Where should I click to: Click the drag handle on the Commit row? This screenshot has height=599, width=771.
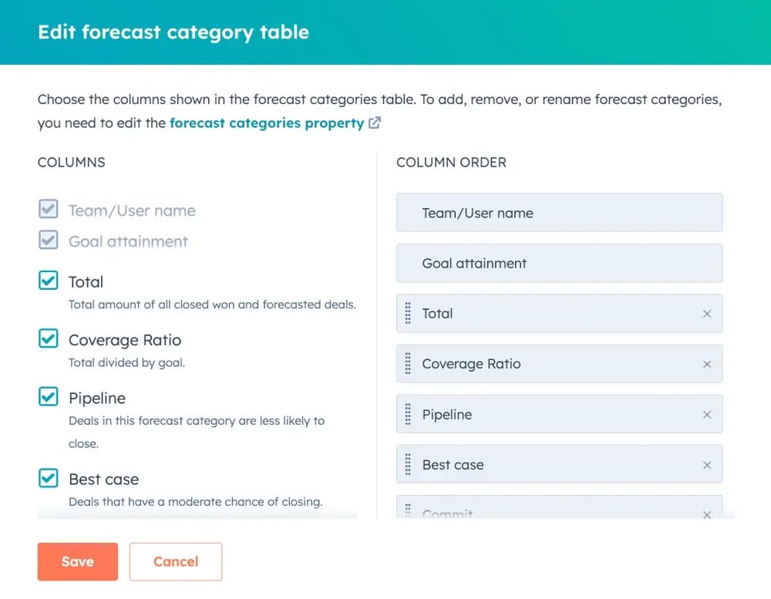408,513
